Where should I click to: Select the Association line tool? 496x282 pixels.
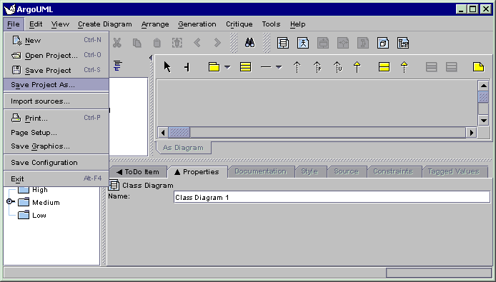pyautogui.click(x=266, y=67)
